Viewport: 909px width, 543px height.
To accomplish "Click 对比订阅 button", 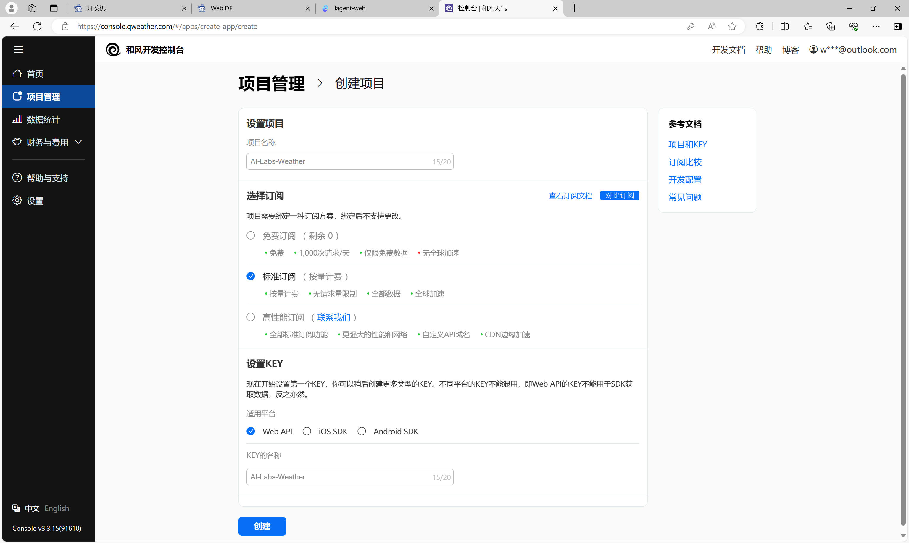I will click(619, 195).
